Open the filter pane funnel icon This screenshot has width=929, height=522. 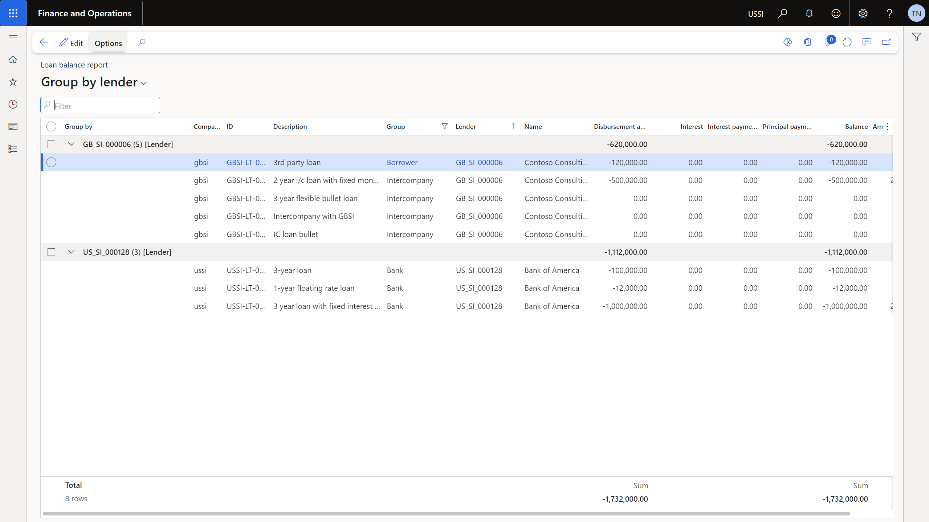coord(916,36)
